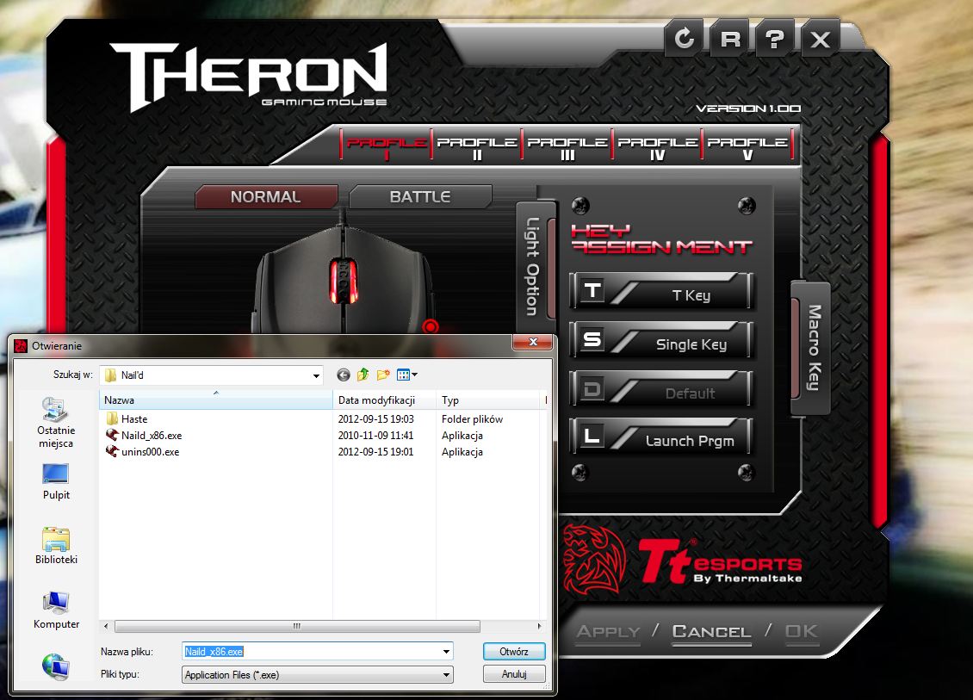Expand the Pliki typu dropdown
Screen dimensions: 973x700
pos(446,674)
